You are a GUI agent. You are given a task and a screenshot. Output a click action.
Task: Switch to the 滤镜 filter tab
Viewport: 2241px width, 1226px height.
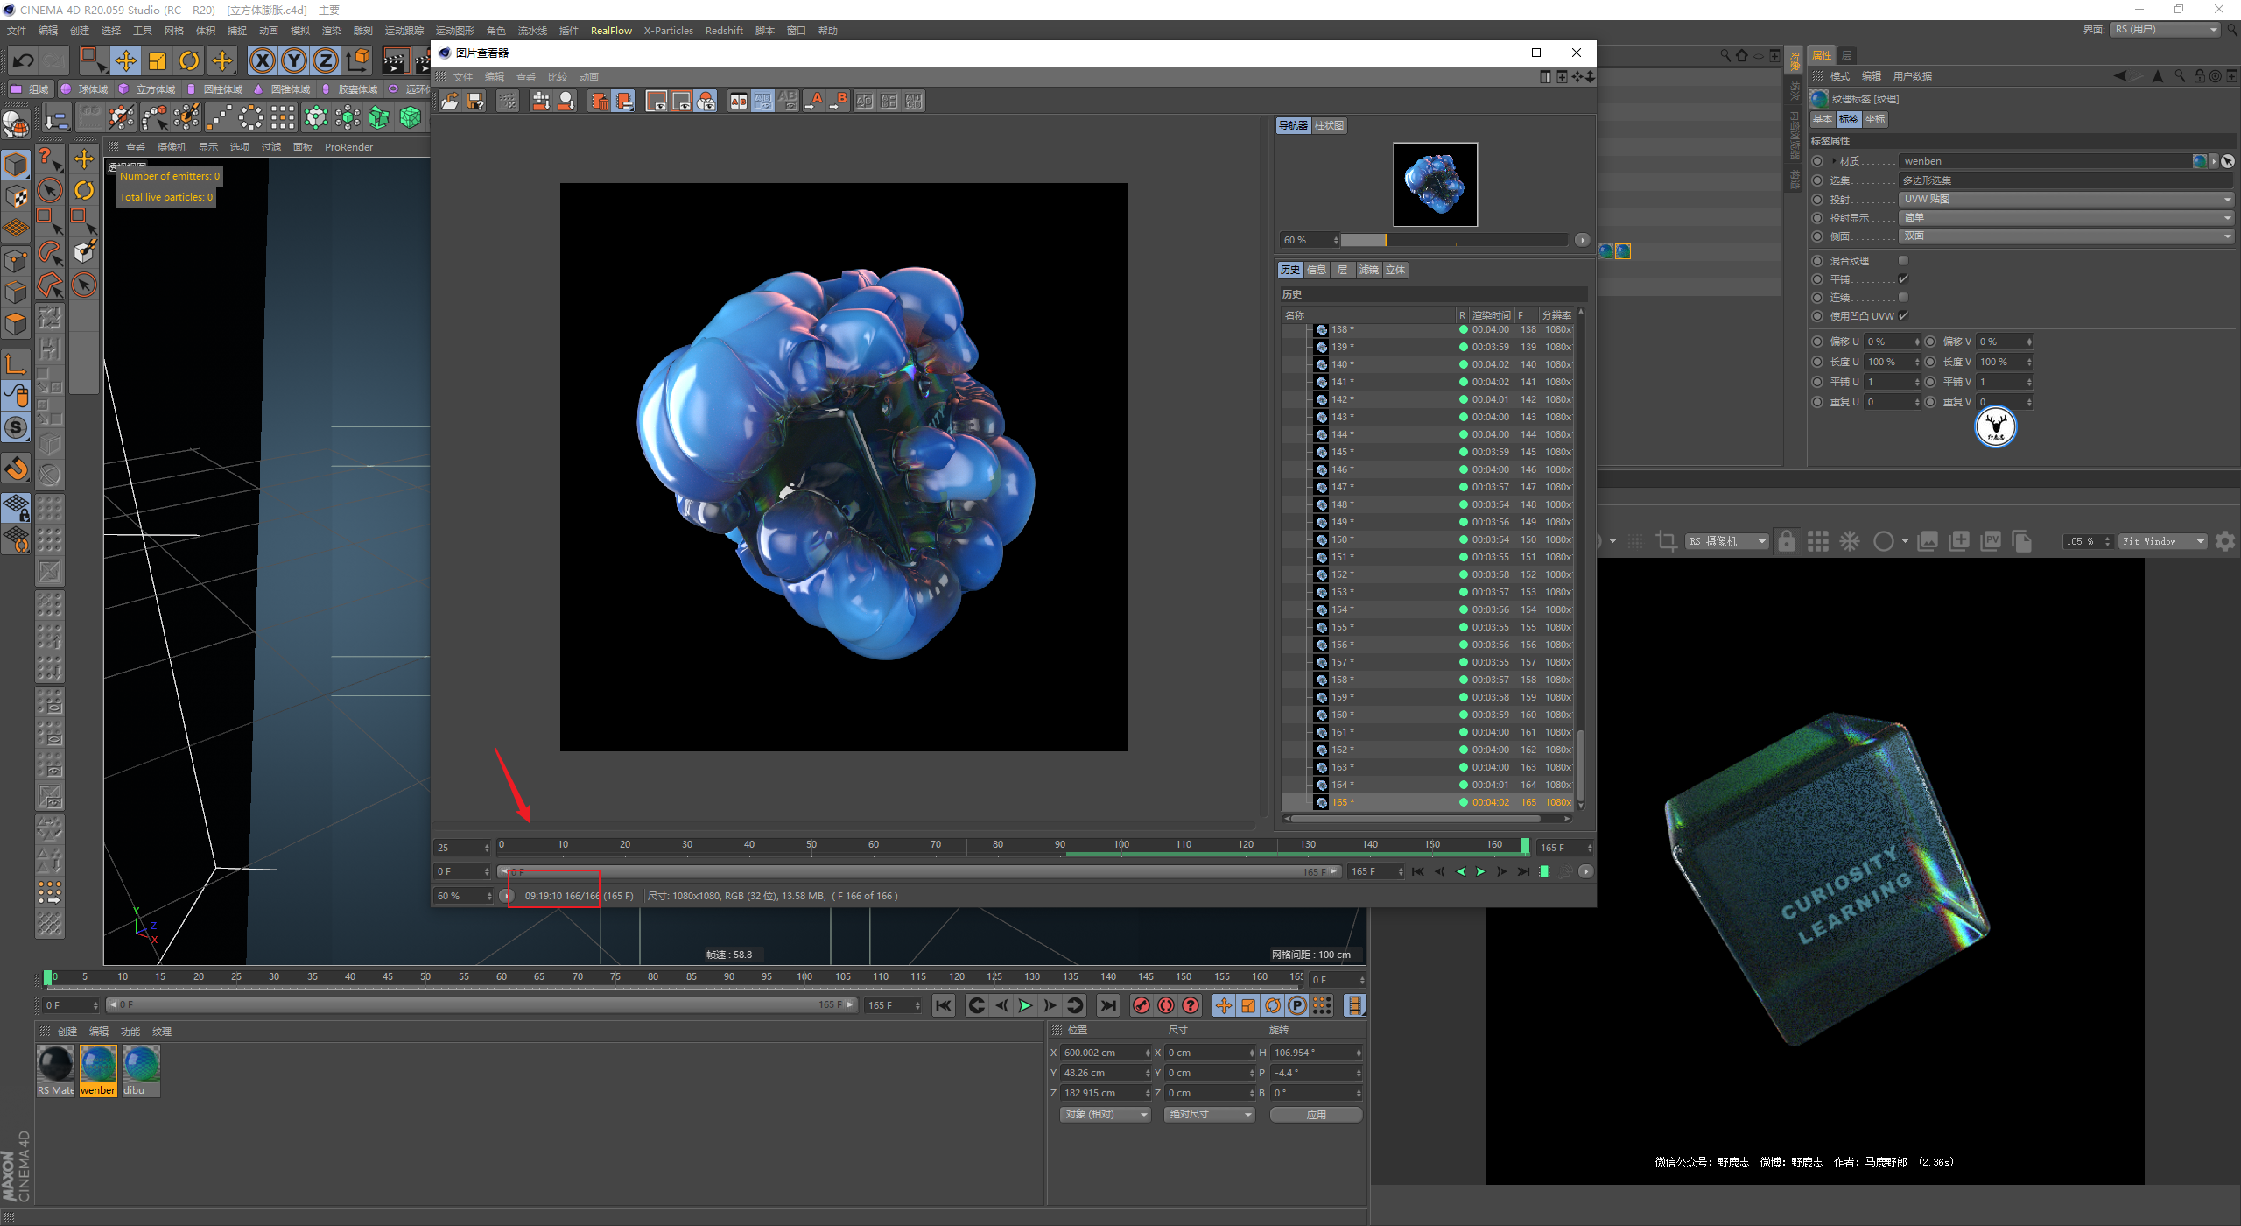click(1368, 270)
